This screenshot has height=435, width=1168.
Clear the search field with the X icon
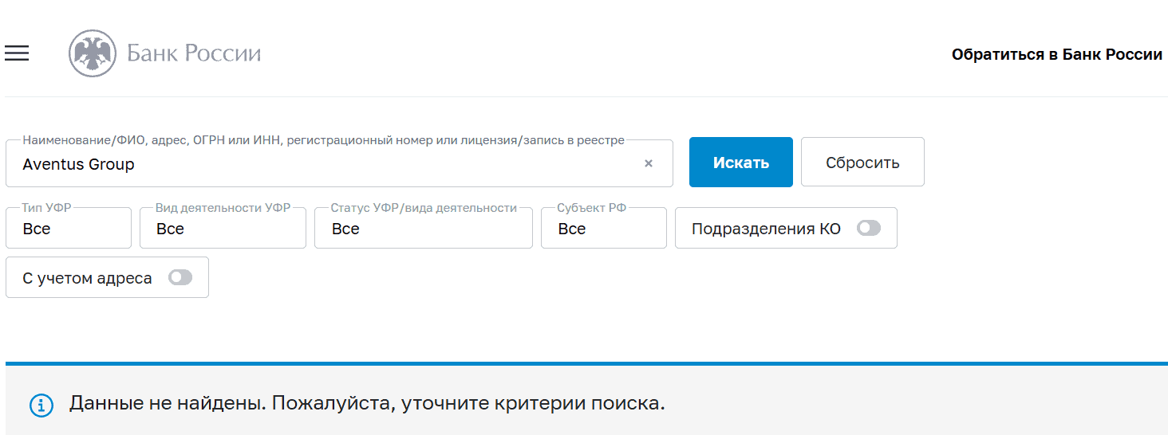coord(649,163)
